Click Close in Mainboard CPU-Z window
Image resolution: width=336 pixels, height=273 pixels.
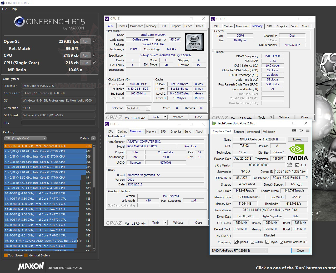(x=198, y=223)
